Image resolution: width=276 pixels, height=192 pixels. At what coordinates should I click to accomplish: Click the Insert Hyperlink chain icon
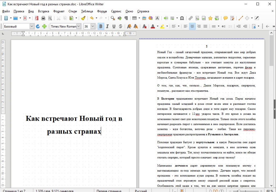[x=190, y=18]
